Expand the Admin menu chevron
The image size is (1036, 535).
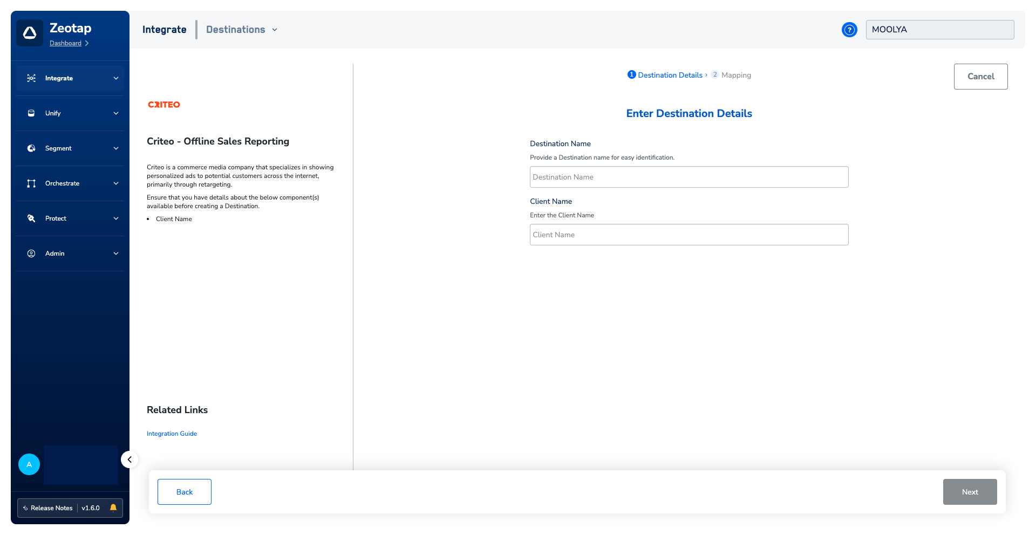point(116,253)
